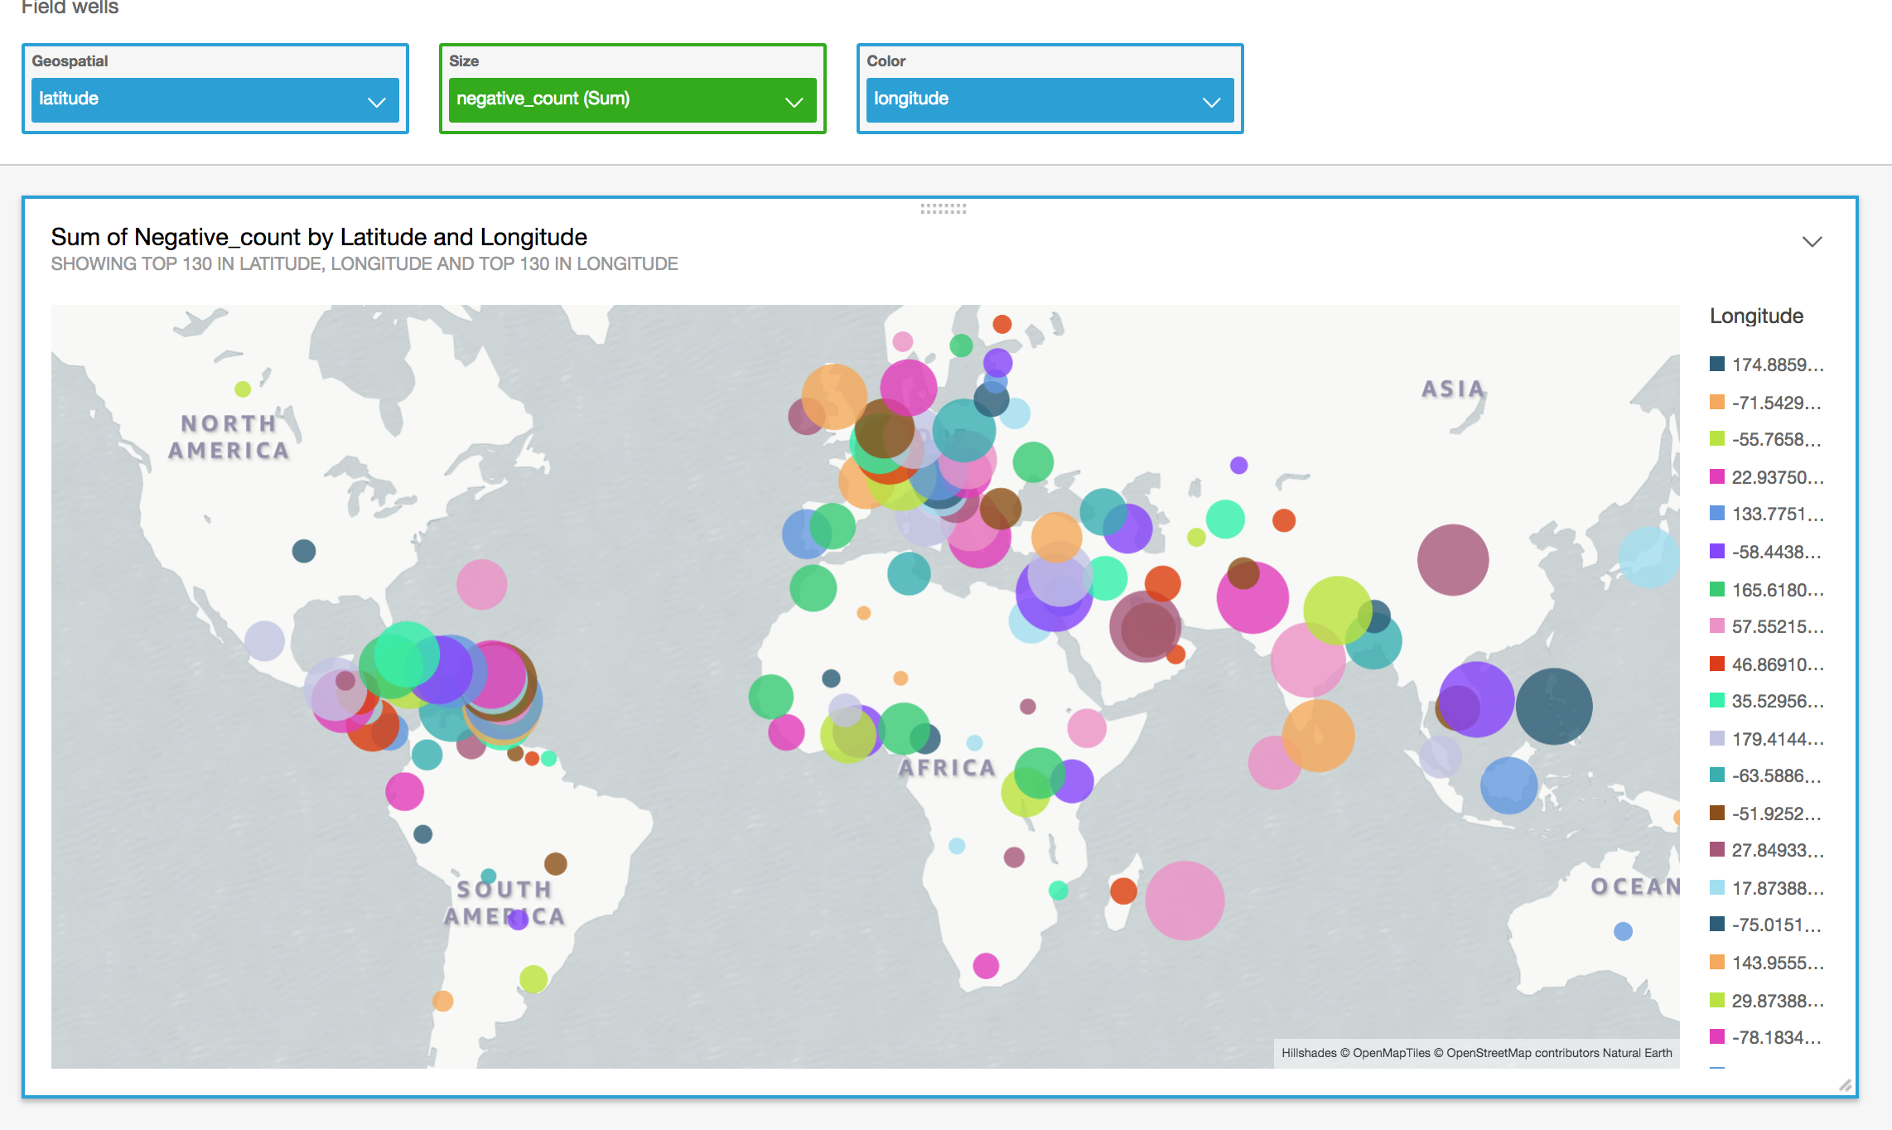Click the resize handle at the visual's corner
Image resolution: width=1892 pixels, height=1130 pixels.
click(x=1845, y=1085)
